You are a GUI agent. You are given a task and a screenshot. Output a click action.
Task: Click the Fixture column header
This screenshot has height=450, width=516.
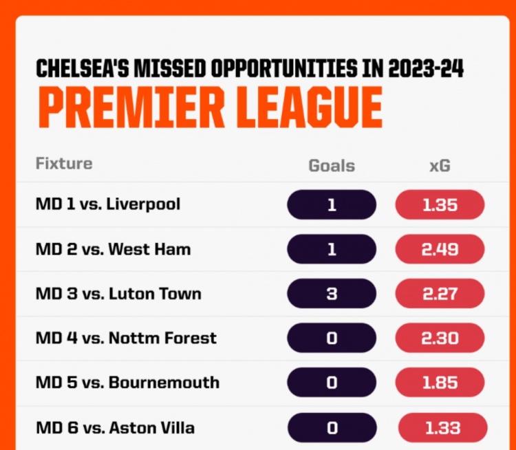[64, 164]
